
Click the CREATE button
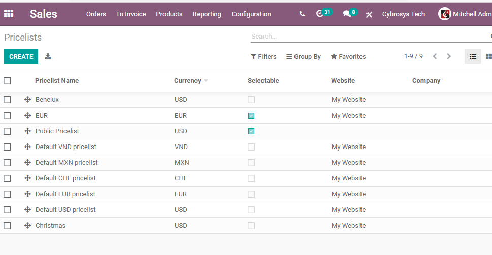[x=21, y=56]
